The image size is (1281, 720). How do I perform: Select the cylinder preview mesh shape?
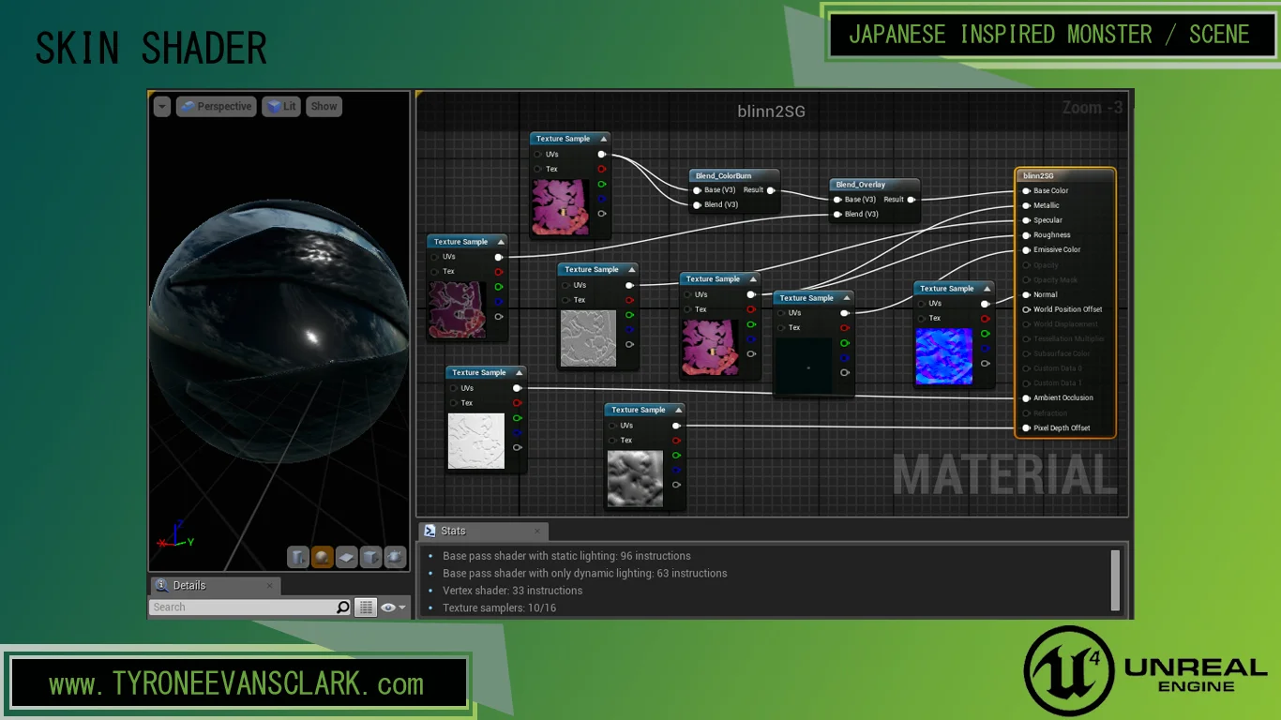[297, 557]
